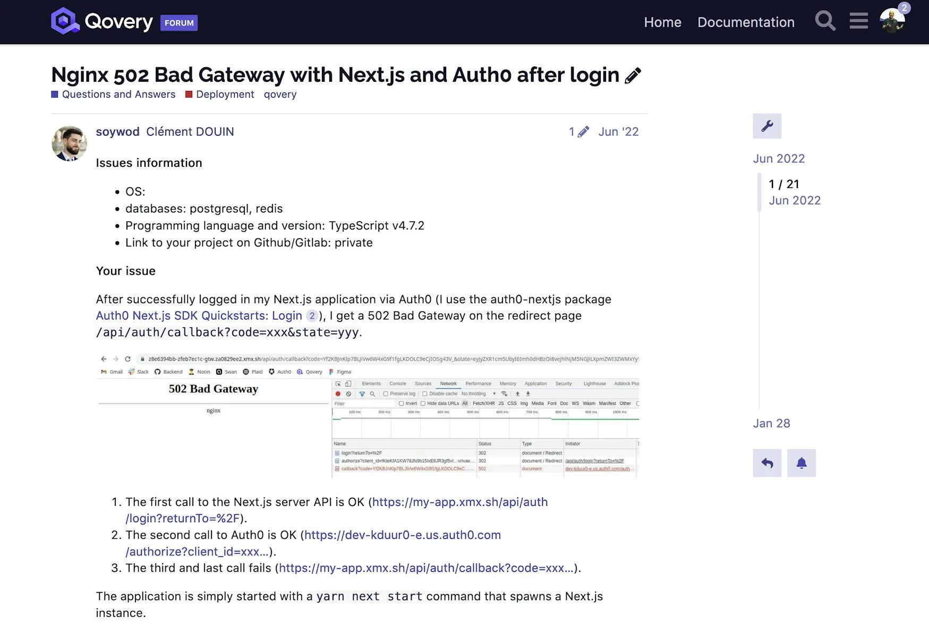Jump to Jan 28 at timeline bottom
Image resolution: width=929 pixels, height=628 pixels.
[x=771, y=423]
